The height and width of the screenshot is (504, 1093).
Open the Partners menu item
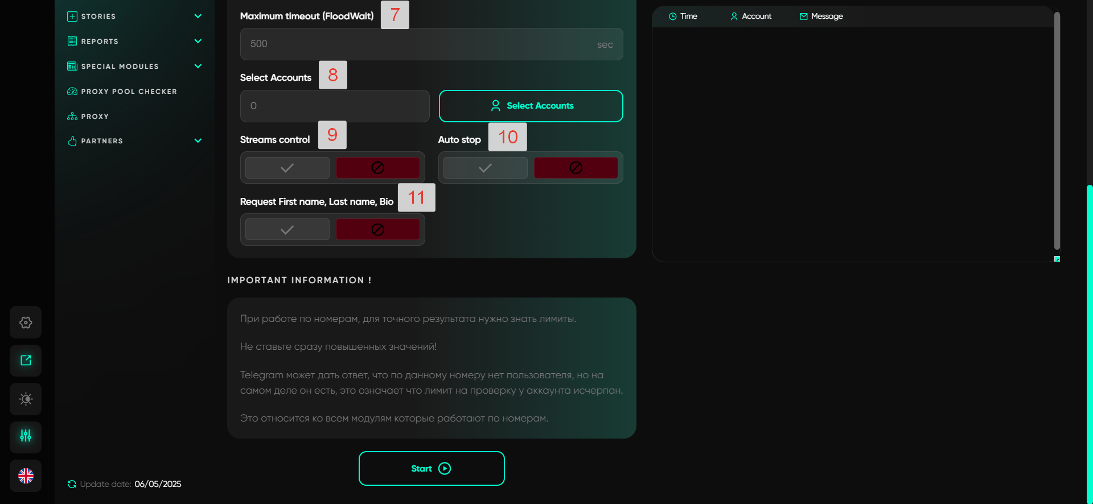(102, 141)
